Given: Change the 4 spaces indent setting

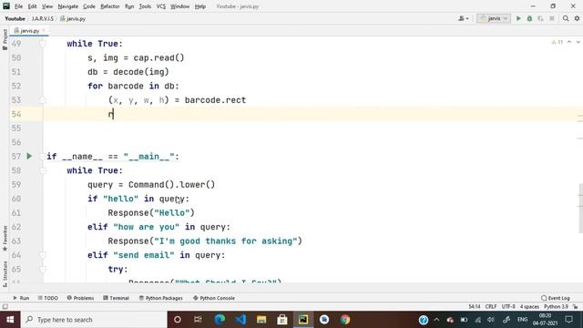Looking at the screenshot, I should click(529, 307).
